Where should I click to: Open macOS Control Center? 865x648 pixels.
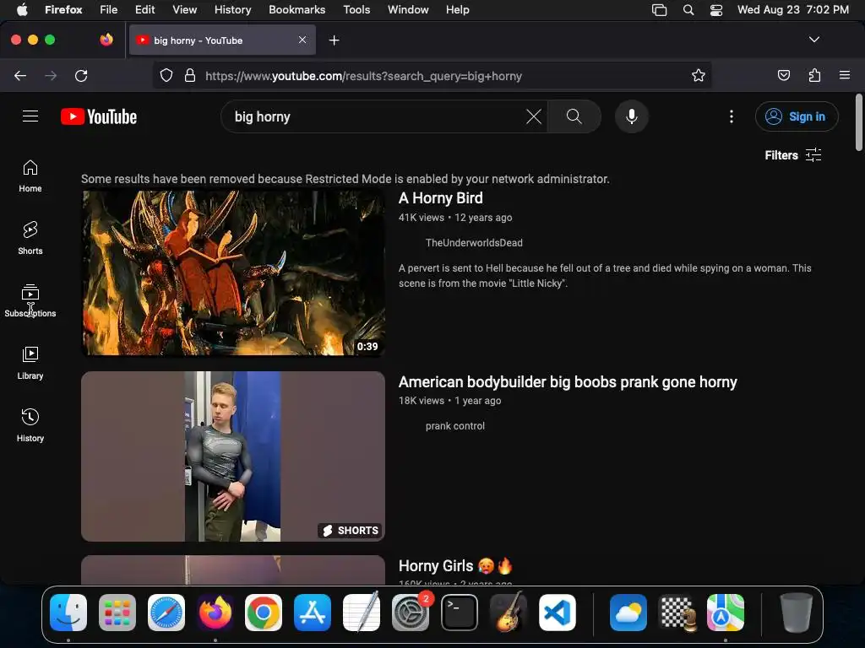pos(716,10)
